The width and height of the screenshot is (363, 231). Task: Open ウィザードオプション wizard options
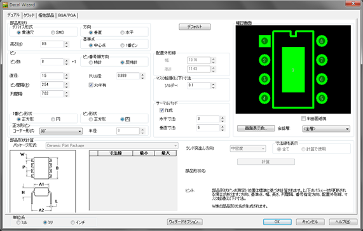click(x=185, y=221)
